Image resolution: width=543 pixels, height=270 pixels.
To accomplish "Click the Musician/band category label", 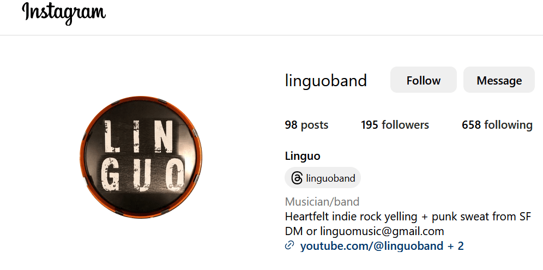I will [x=322, y=201].
